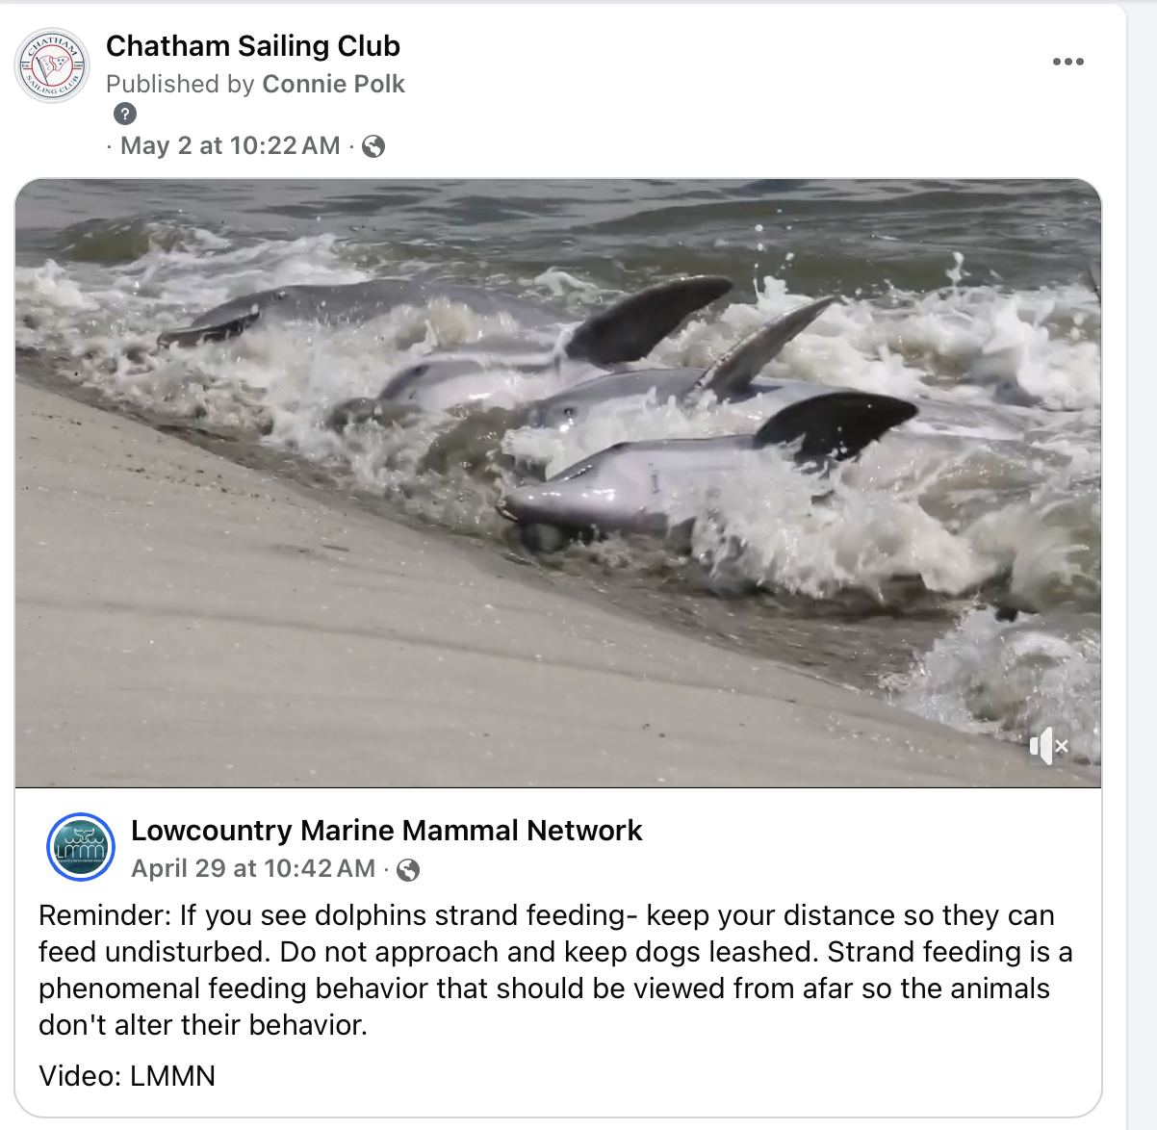
Task: Click the Reminder paragraph of the shared post
Action: pyautogui.click(x=555, y=969)
